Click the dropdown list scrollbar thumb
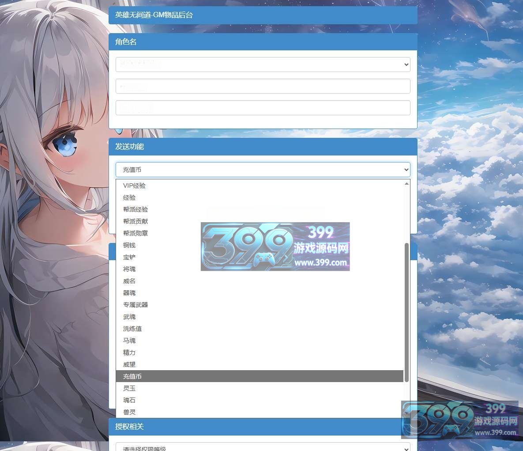 pyautogui.click(x=406, y=312)
